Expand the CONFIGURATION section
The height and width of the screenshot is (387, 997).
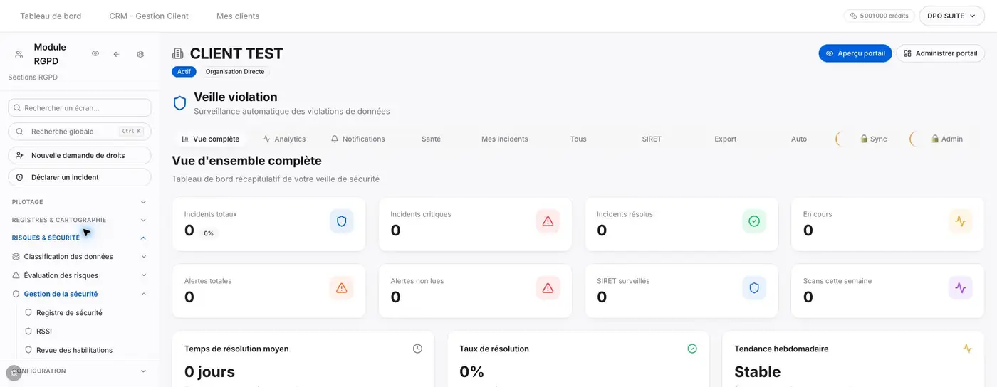[x=80, y=371]
